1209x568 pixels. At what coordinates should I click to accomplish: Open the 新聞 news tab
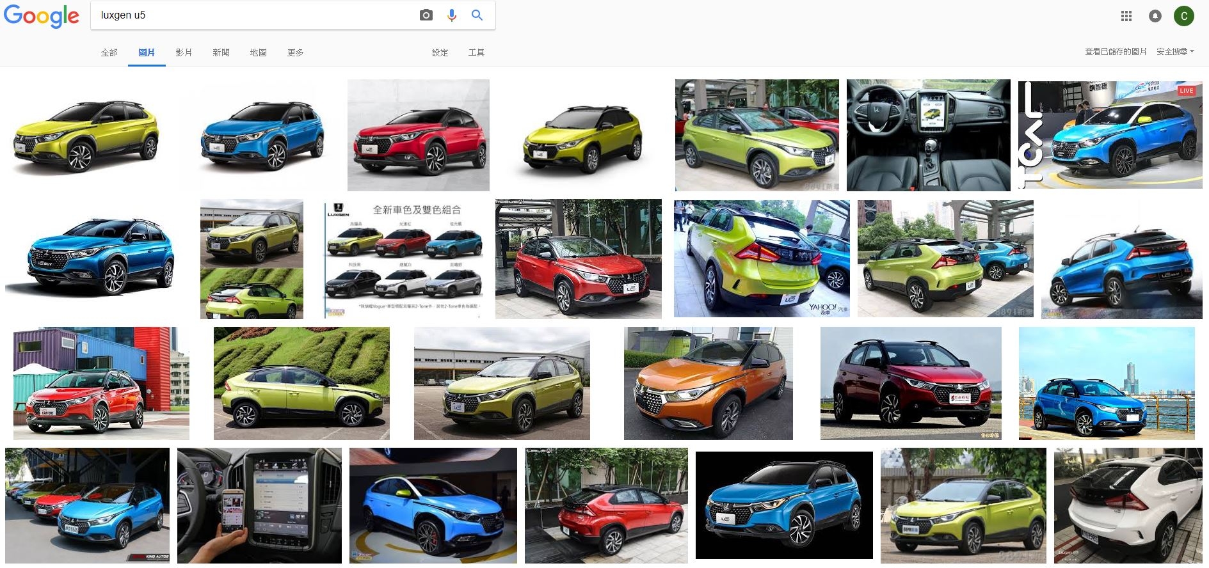click(221, 52)
